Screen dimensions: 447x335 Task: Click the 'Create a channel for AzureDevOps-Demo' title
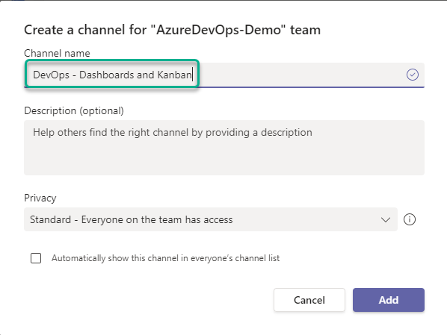pos(172,30)
